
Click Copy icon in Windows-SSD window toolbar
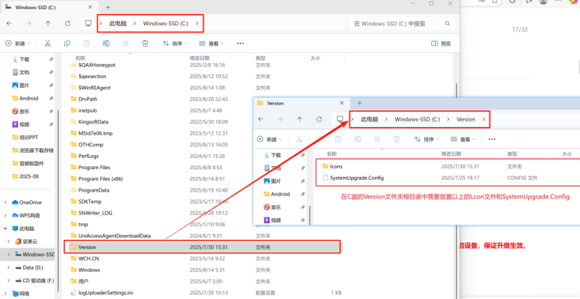click(67, 44)
